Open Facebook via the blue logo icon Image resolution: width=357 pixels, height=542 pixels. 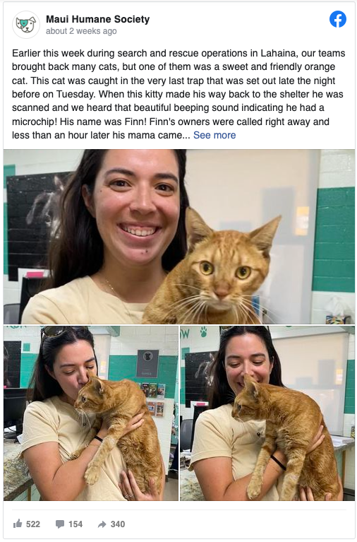pyautogui.click(x=338, y=19)
